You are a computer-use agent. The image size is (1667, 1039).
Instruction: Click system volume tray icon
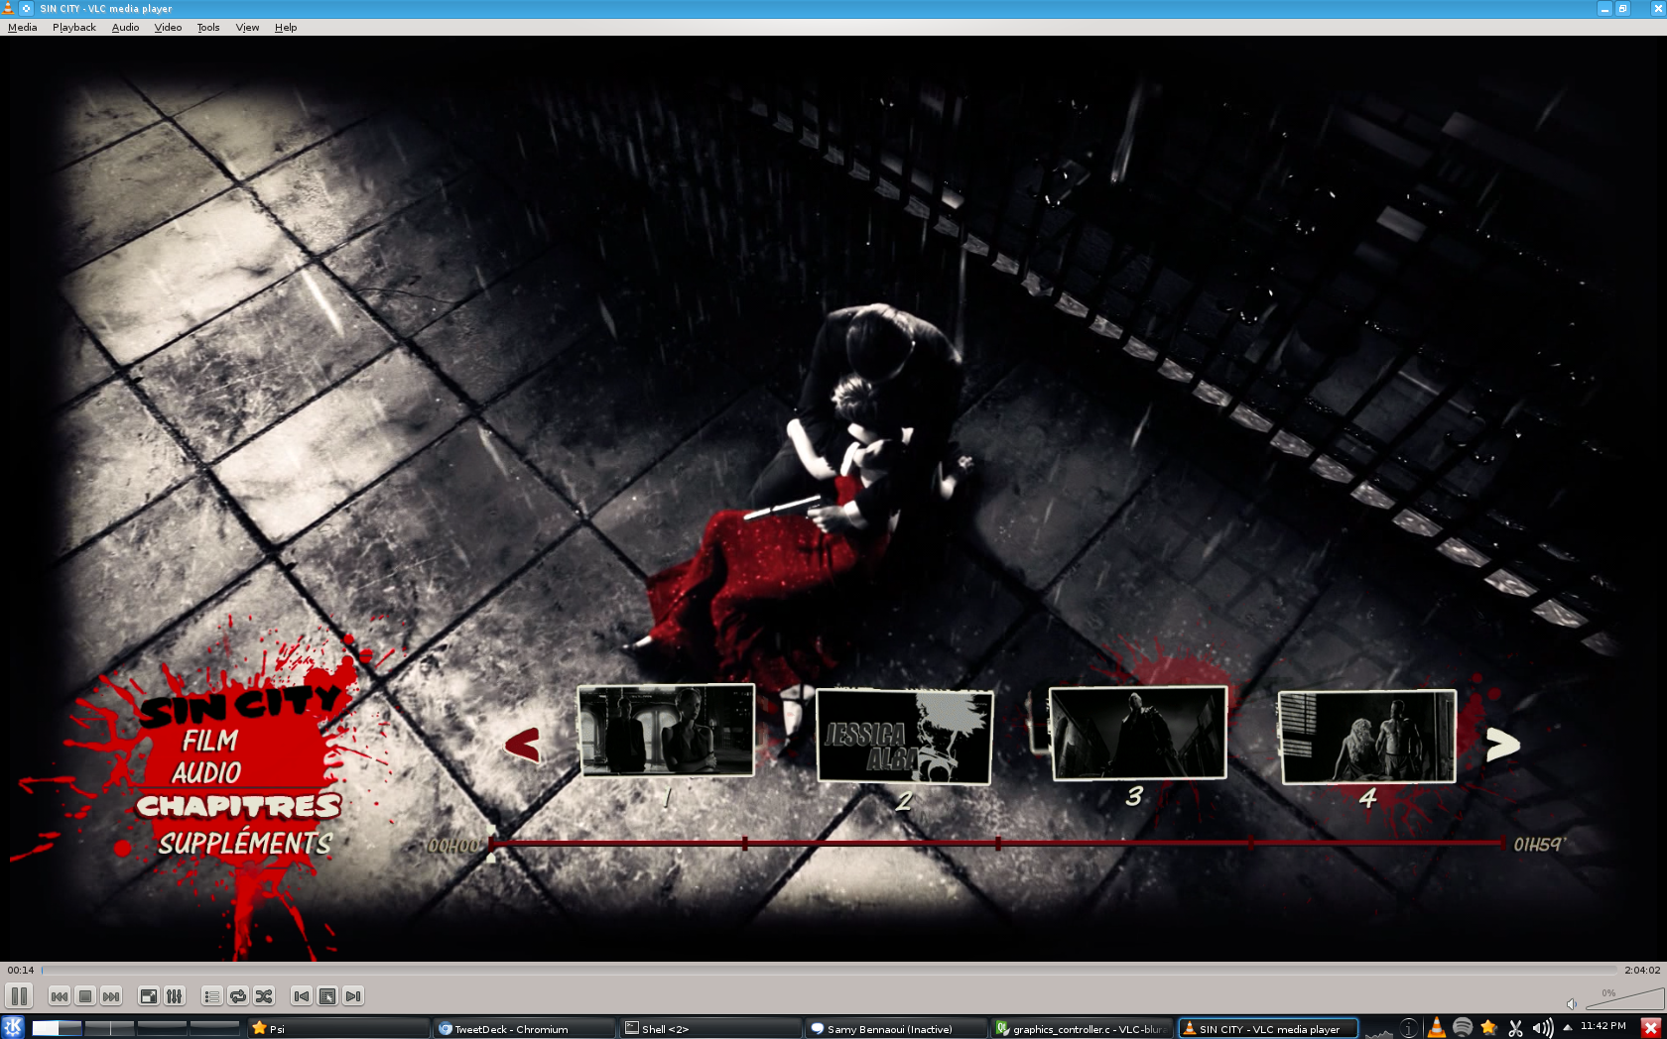tap(1543, 1028)
